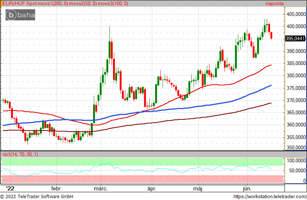
Task: Click the 'ápr.' date axis label
Action: 152,189
